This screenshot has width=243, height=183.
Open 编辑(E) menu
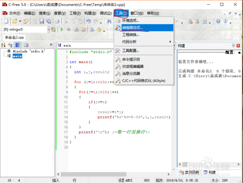pyautogui.click(x=30, y=13)
